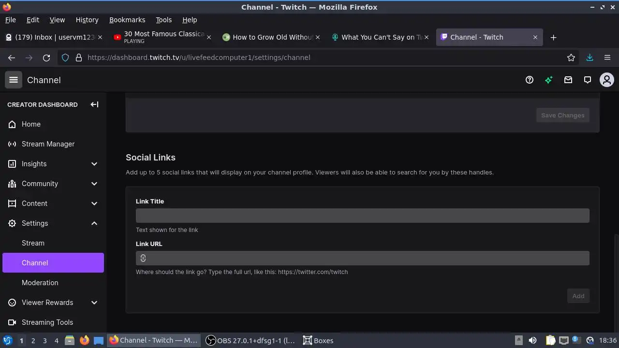Expand the Community section chevron

[94, 184]
